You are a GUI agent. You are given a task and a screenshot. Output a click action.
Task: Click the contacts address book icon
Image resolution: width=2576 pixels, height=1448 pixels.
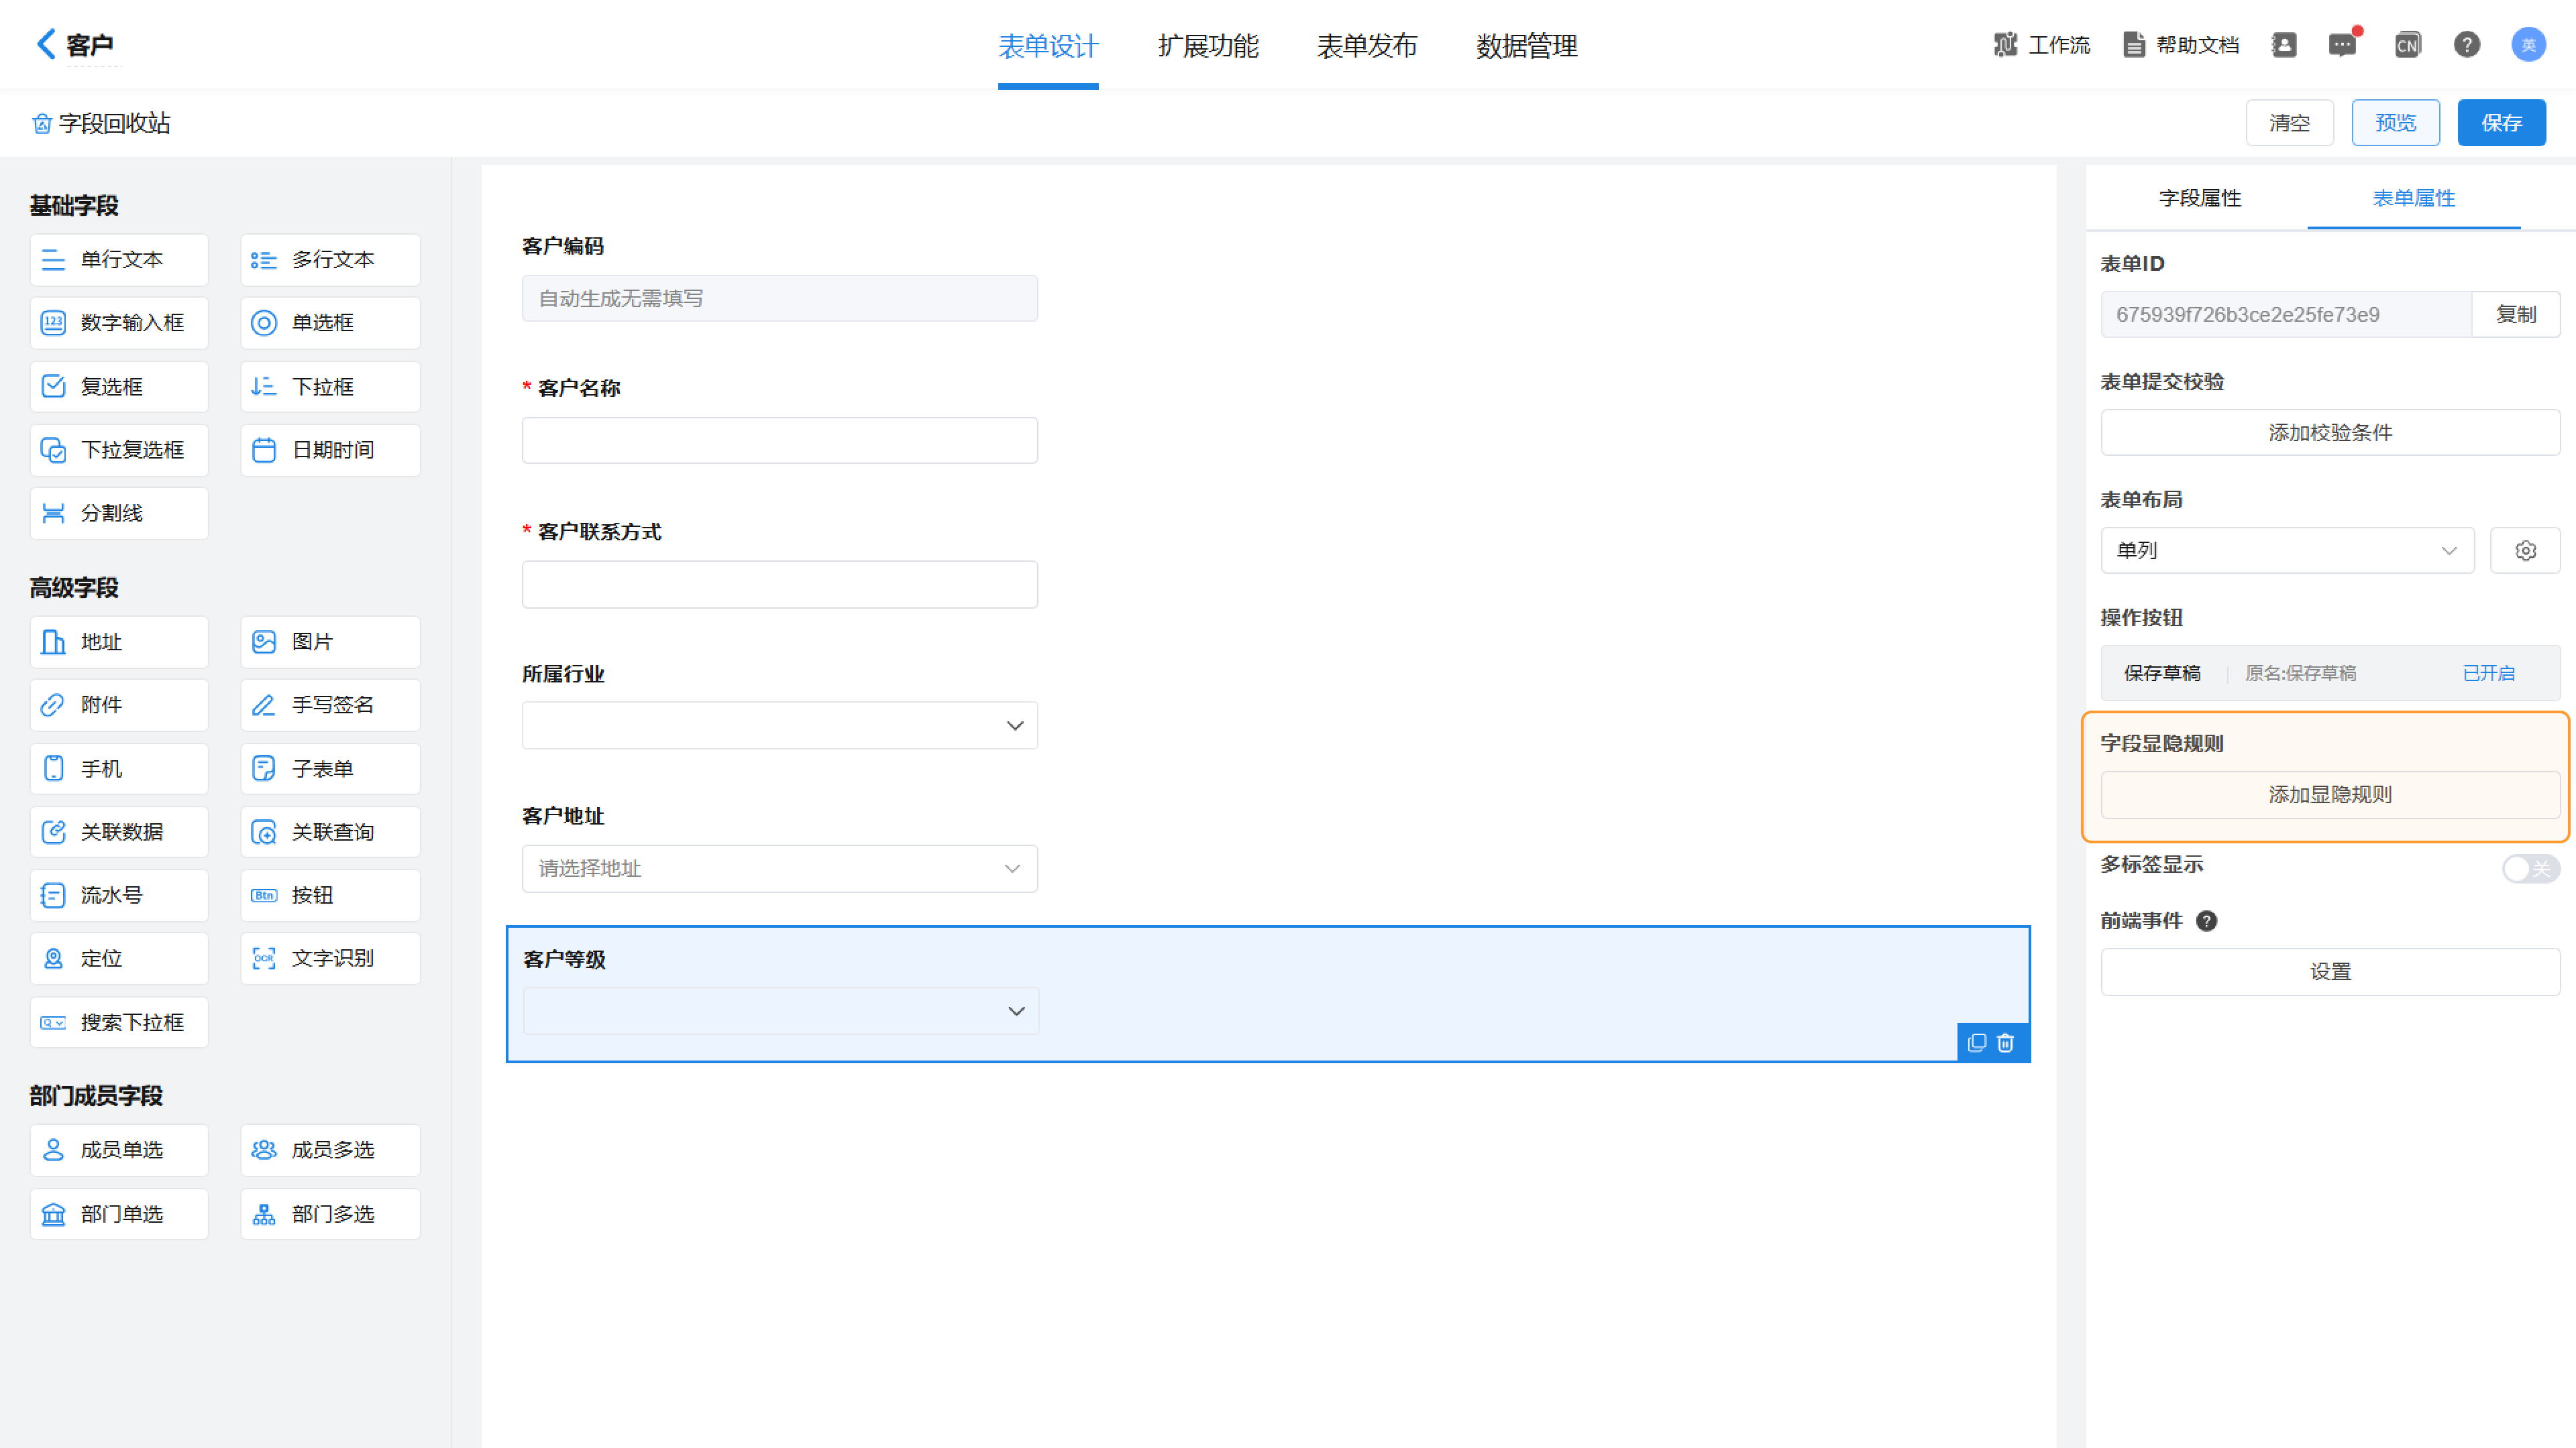point(2284,45)
